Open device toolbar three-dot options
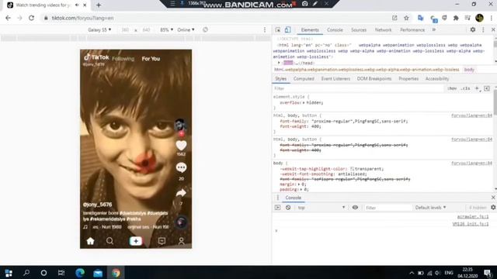The width and height of the screenshot is (497, 279). [x=265, y=29]
